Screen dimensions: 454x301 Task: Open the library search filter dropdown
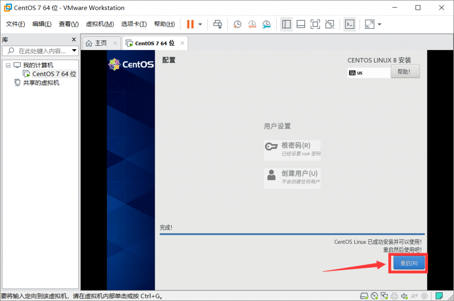click(x=74, y=51)
